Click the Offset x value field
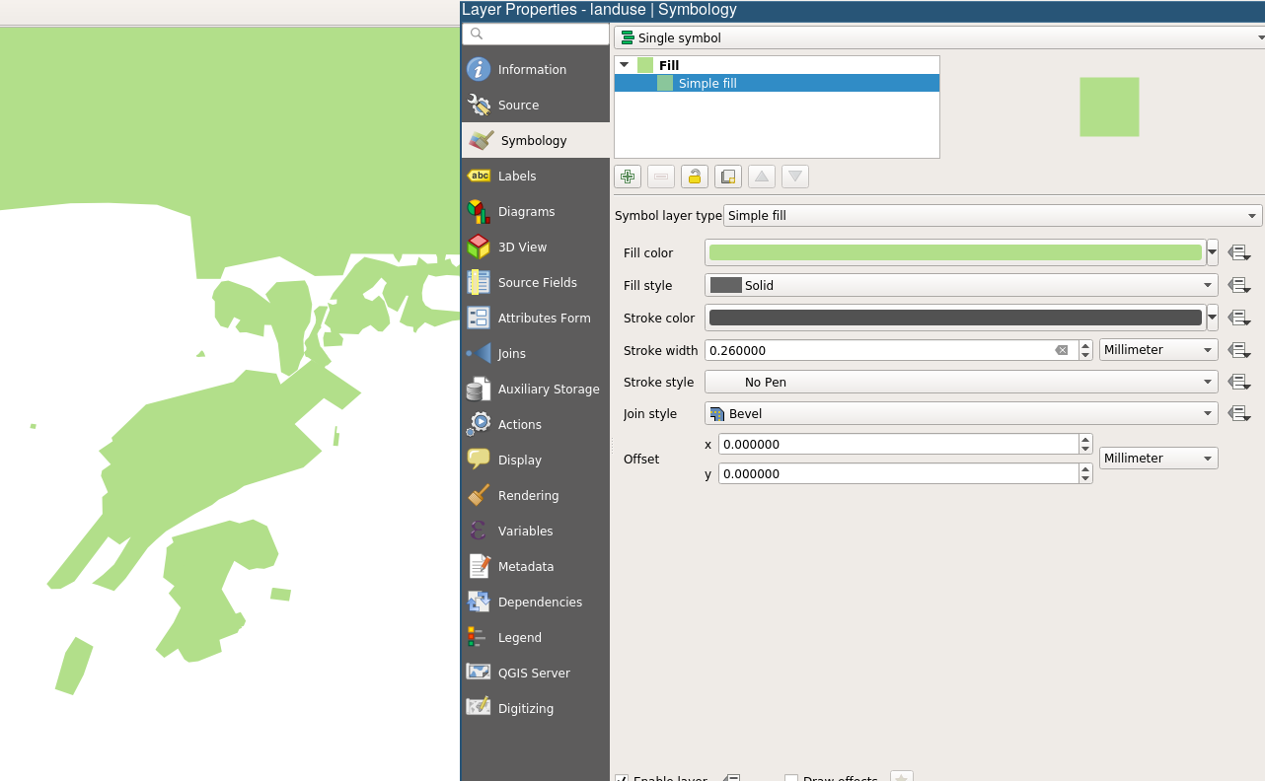The image size is (1265, 781). coord(897,445)
